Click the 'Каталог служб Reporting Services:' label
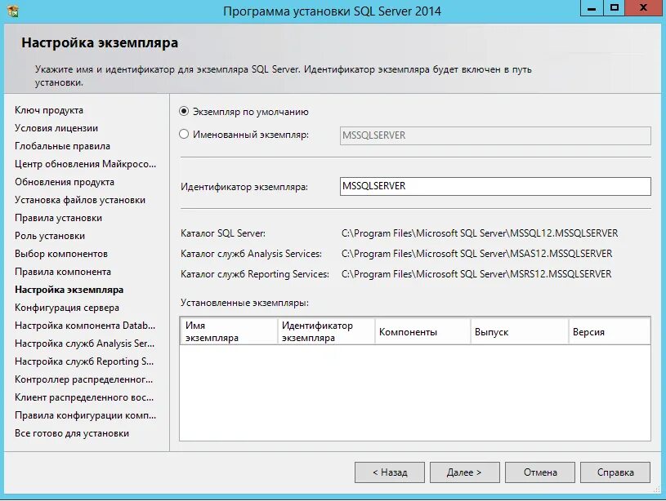Screen dimensions: 666x501 [x=255, y=274]
